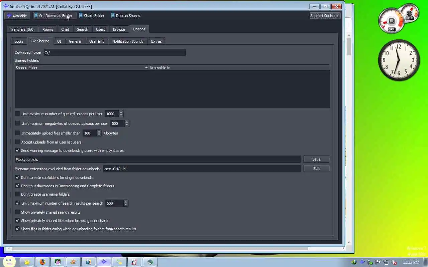This screenshot has height=267, width=428.
Task: Uncheck Don't put downloads in Downloading/Complete folders
Action: [17, 186]
